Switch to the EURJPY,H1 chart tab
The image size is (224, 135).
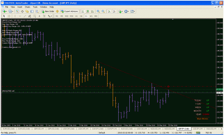[x=112, y=129]
